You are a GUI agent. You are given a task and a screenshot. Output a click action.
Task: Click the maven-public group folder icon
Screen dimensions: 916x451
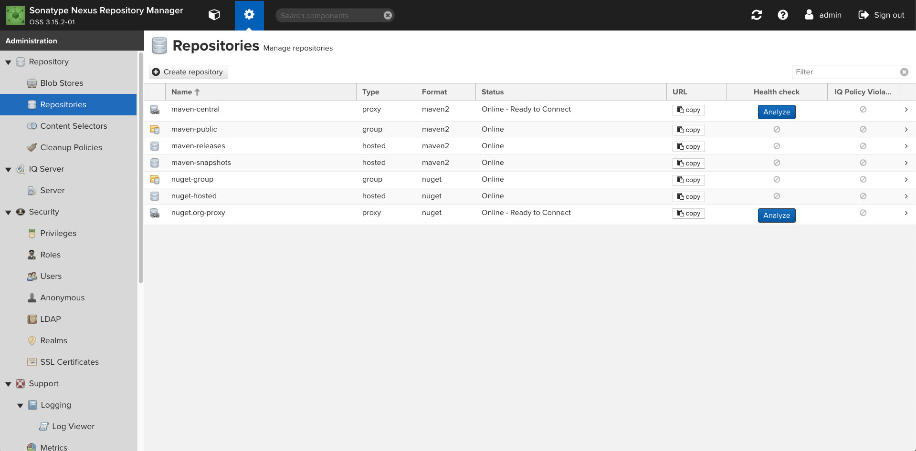tap(155, 129)
